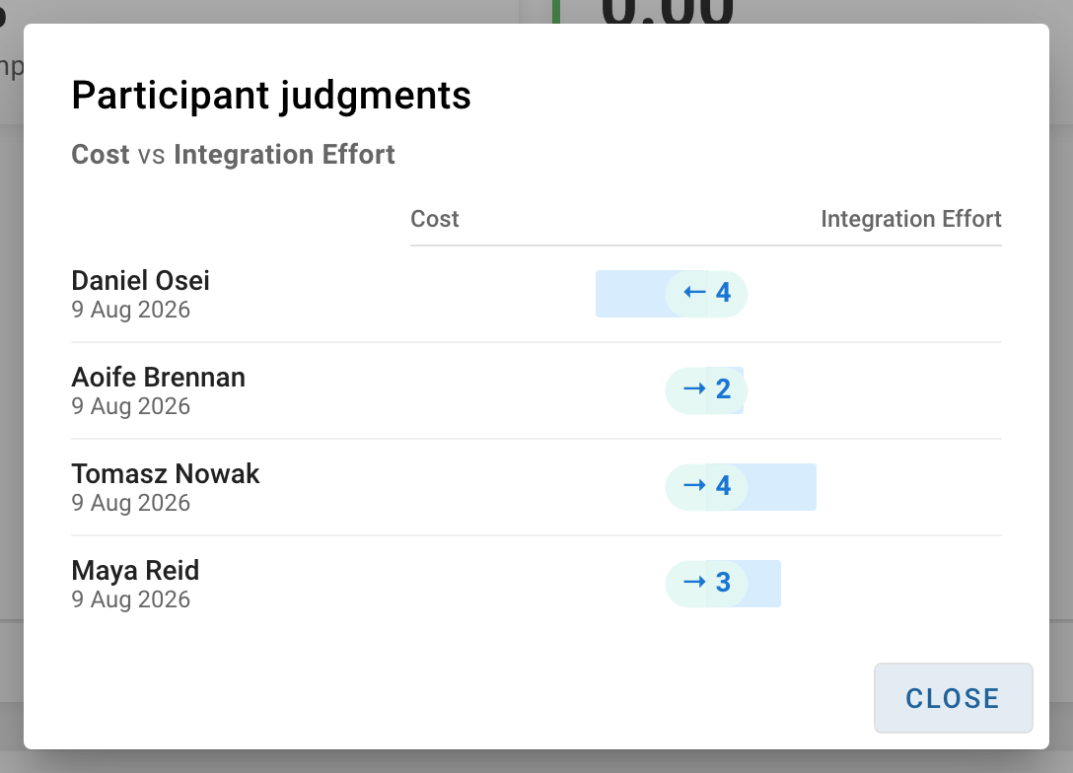Click Maya Reid's right arrow icon

pos(694,582)
